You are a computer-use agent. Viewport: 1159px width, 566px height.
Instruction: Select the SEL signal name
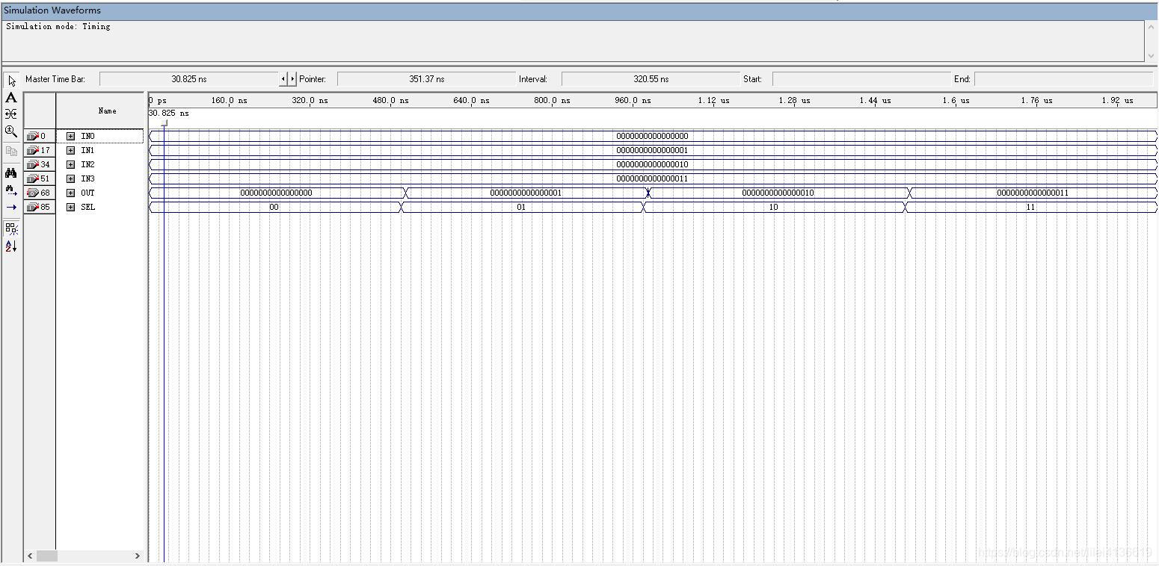click(x=87, y=207)
